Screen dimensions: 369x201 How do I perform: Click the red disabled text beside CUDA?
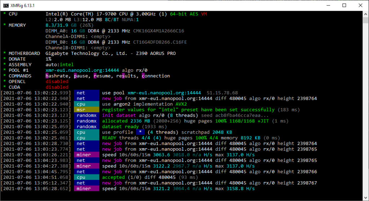pyautogui.click(x=57, y=87)
